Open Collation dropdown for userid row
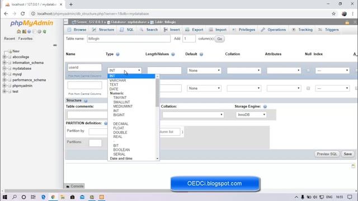358x201 pixels. pos(244,70)
